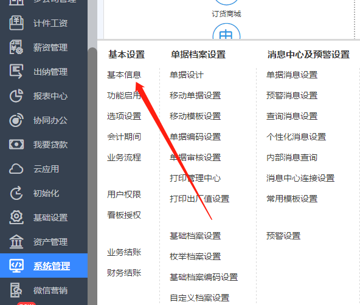Open 用户权限 settings link

click(x=124, y=194)
